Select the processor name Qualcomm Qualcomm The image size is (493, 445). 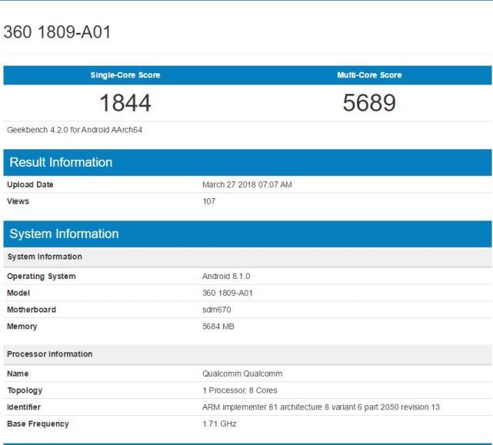click(242, 374)
